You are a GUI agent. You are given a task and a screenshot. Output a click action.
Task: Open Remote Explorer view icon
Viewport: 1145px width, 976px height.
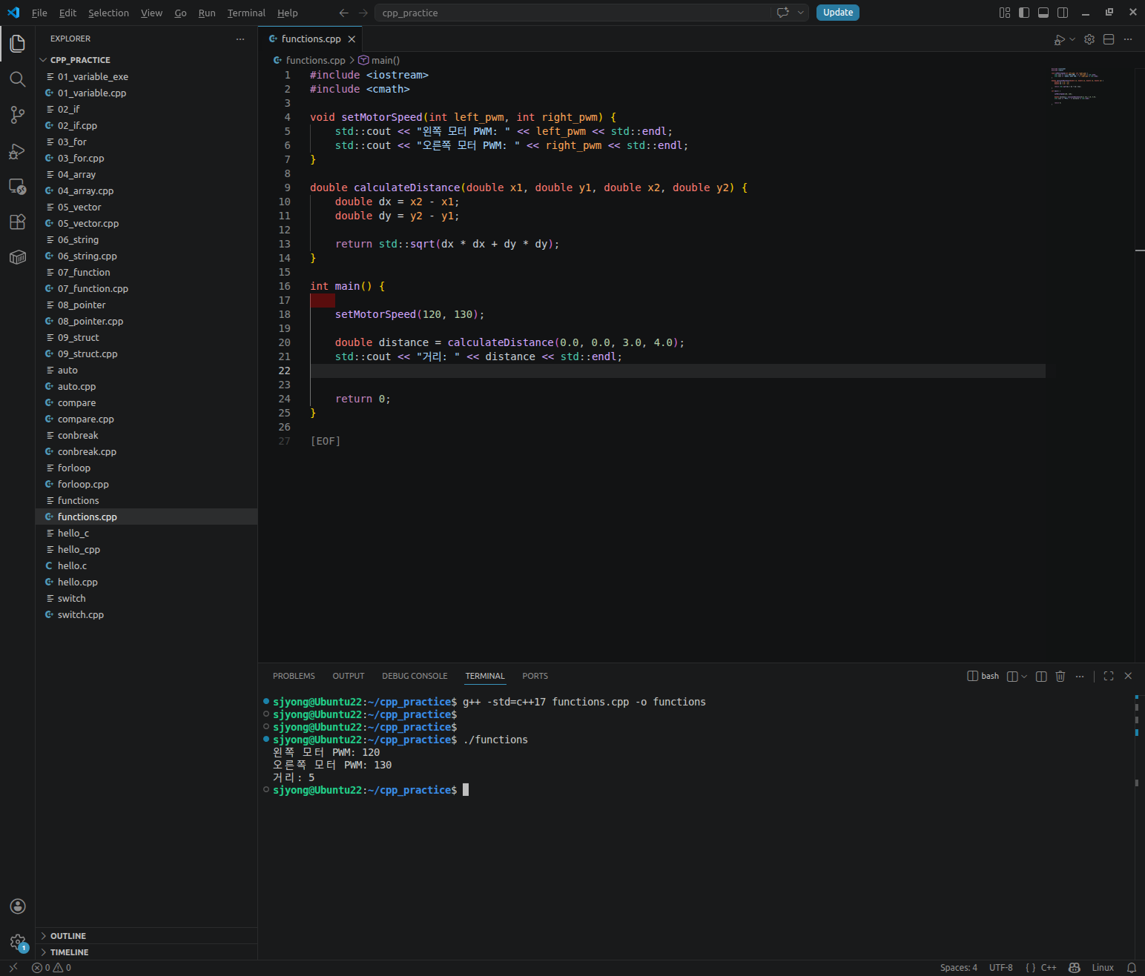click(x=18, y=187)
